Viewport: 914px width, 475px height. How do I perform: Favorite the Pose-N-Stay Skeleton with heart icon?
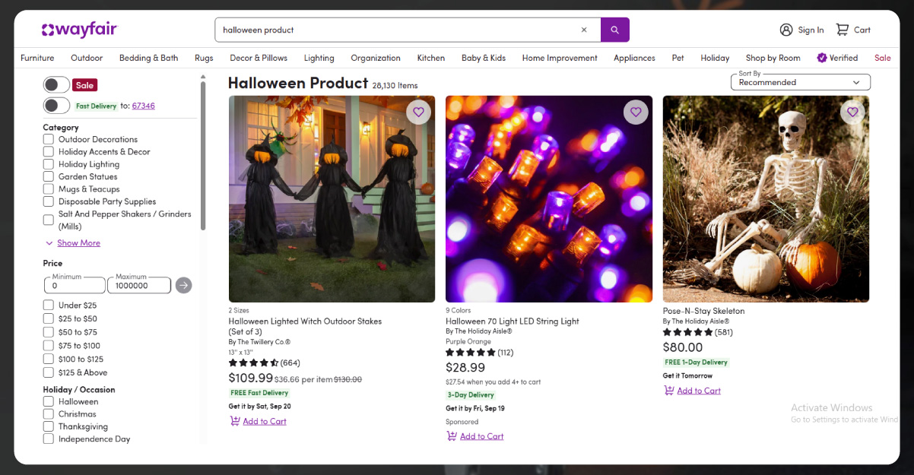(x=852, y=112)
